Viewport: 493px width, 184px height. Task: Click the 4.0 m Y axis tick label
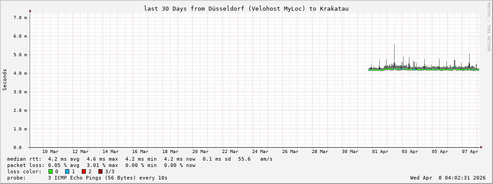[x=20, y=73]
